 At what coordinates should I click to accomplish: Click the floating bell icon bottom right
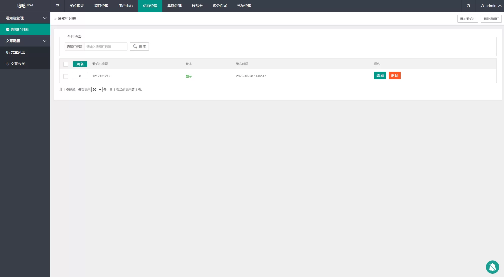[492, 267]
